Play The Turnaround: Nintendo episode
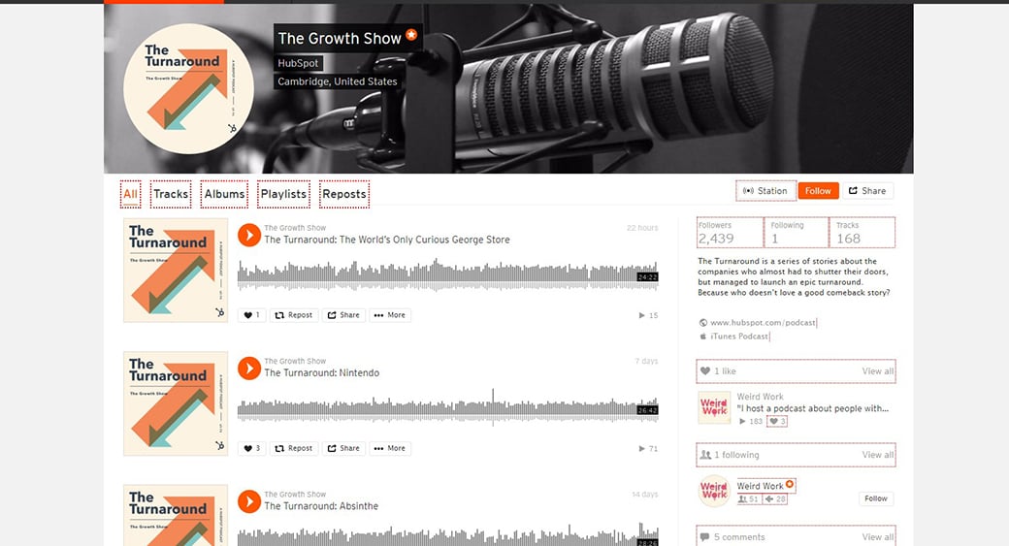This screenshot has width=1009, height=546. tap(249, 368)
